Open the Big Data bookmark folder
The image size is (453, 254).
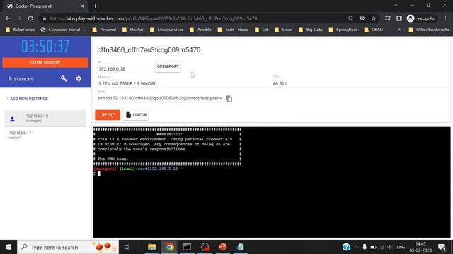(311, 30)
